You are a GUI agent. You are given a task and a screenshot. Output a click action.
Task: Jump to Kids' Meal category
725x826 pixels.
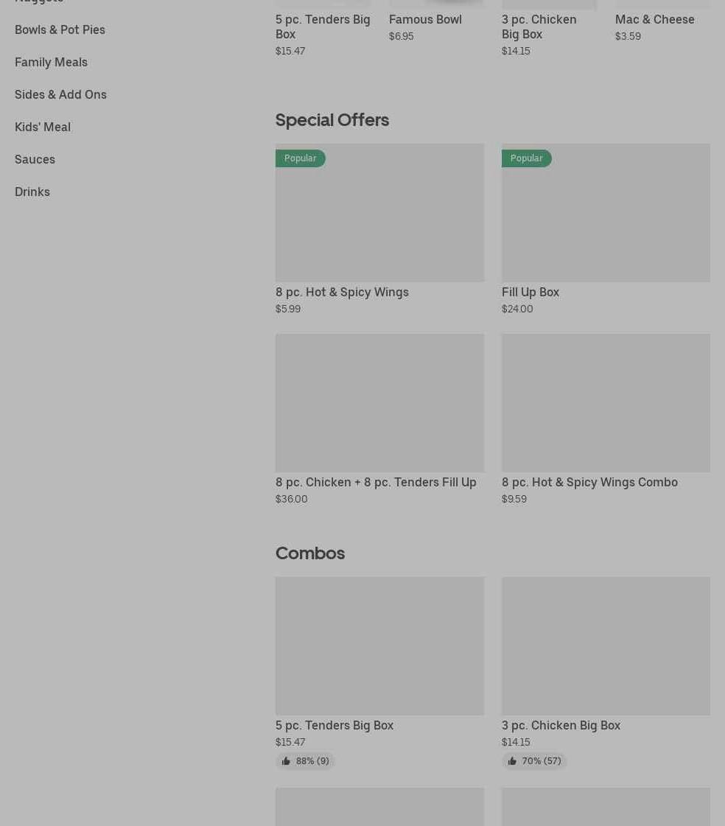(43, 127)
